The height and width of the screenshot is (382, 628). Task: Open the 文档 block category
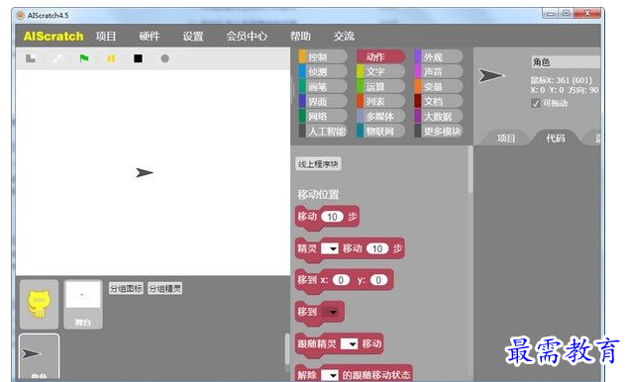tap(439, 101)
